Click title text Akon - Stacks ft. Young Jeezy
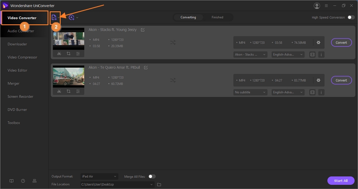This screenshot has width=358, height=189. click(112, 30)
